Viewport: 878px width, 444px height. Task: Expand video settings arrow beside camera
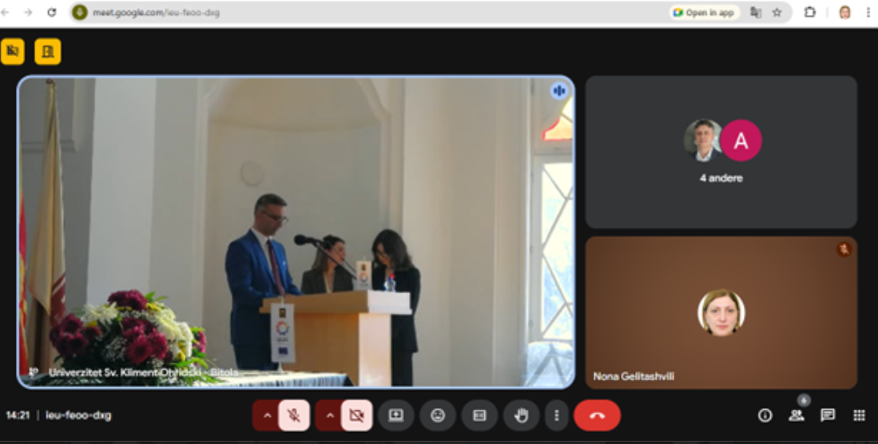pyautogui.click(x=329, y=415)
